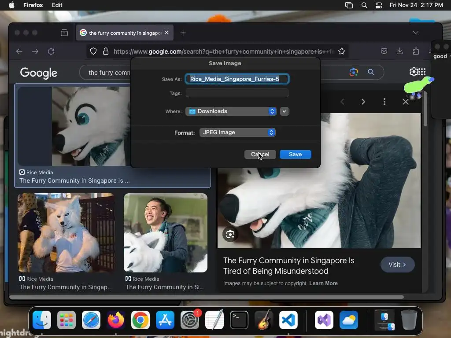Reload the current page

pos(51,51)
